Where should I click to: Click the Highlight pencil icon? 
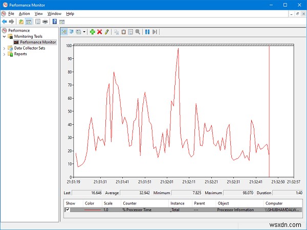pos(106,32)
